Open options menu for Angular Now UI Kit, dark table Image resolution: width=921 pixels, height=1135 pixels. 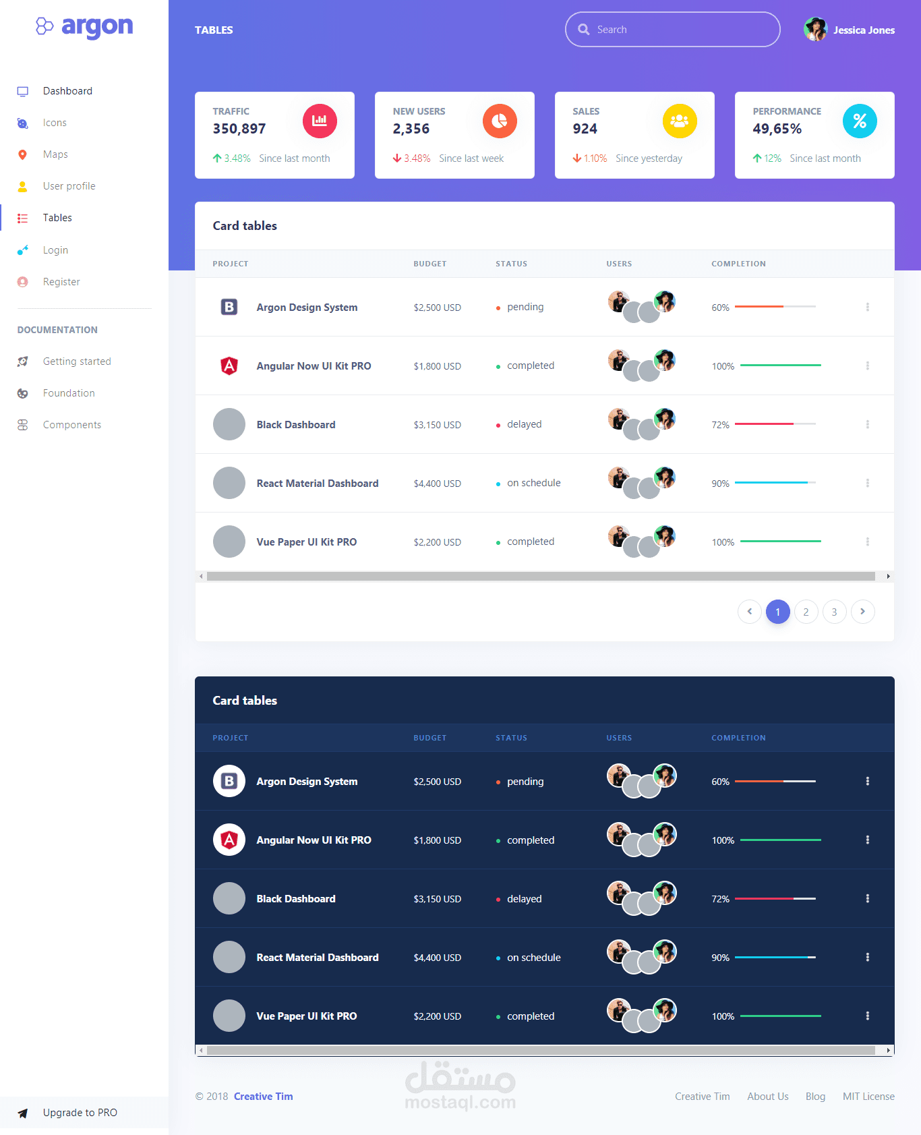pyautogui.click(x=868, y=840)
